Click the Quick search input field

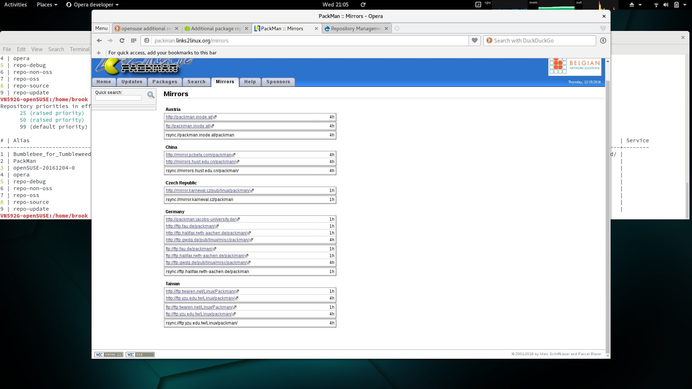click(x=118, y=98)
